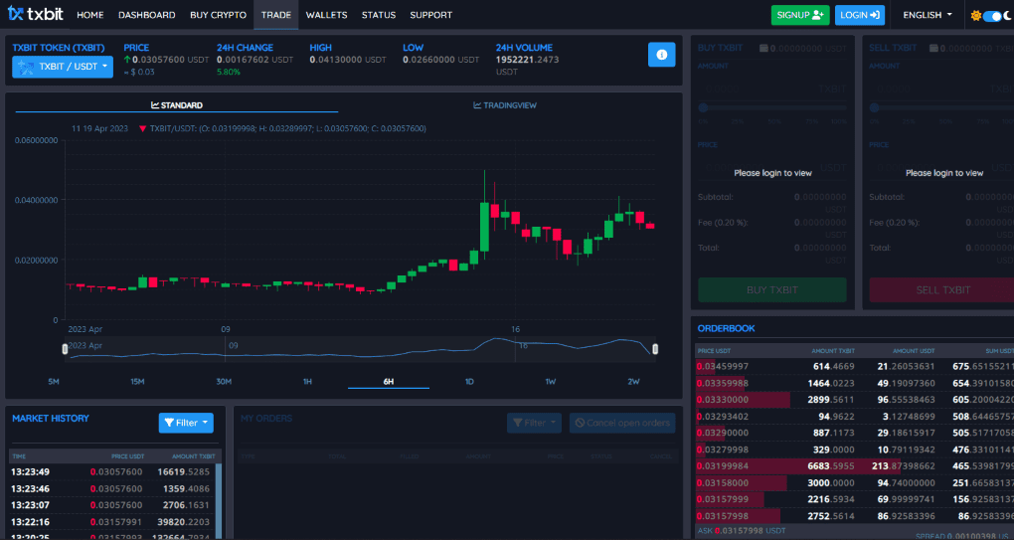Open the My Orders Filter dropdown
Screen dimensions: 1014x540
pyautogui.click(x=534, y=423)
